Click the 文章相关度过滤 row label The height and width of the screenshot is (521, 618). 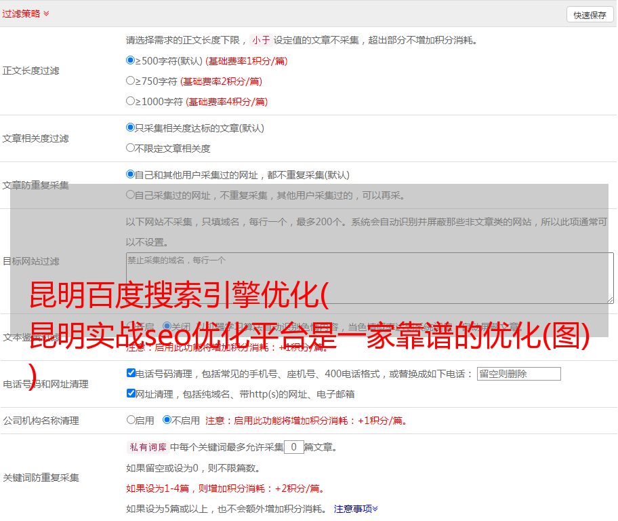tap(36, 138)
